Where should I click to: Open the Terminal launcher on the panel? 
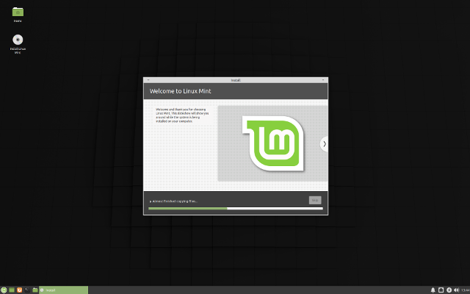(x=27, y=290)
